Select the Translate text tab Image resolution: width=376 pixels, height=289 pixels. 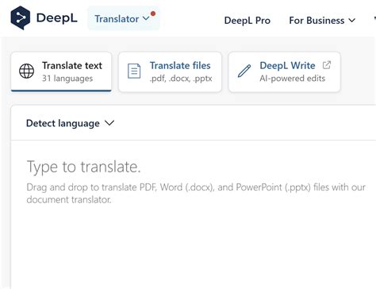(x=61, y=71)
